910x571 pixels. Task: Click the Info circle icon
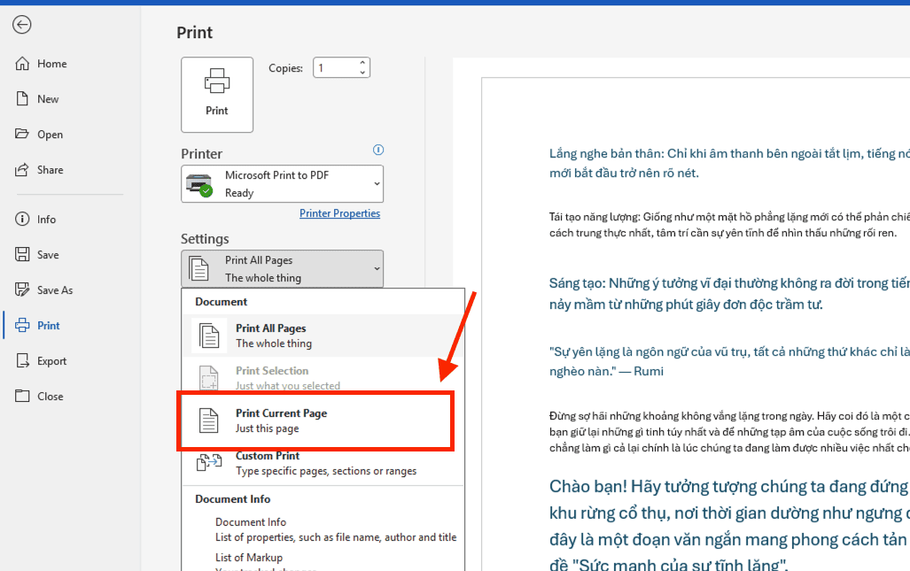click(x=22, y=220)
